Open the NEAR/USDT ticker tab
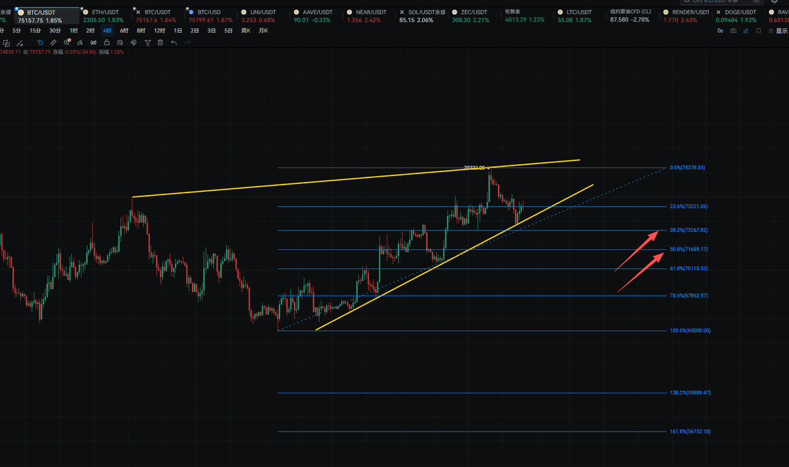Image resolution: width=789 pixels, height=467 pixels. click(x=369, y=16)
